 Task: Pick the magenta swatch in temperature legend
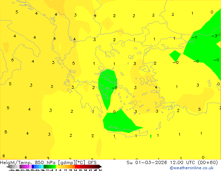point(28,166)
